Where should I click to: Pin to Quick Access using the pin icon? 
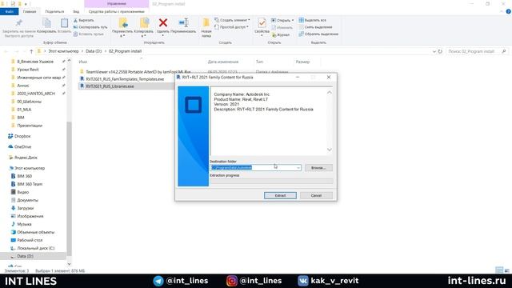coord(18,23)
